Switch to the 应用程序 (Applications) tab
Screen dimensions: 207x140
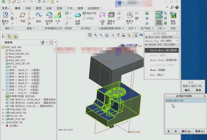[93, 8]
